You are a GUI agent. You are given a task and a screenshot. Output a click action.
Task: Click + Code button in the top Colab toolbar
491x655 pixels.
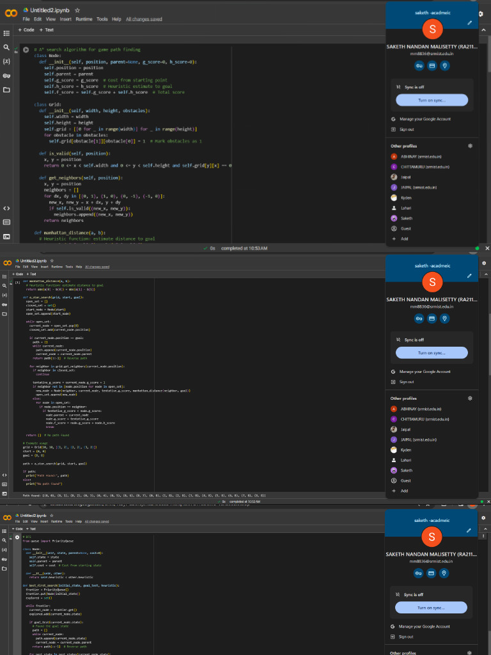pos(26,30)
